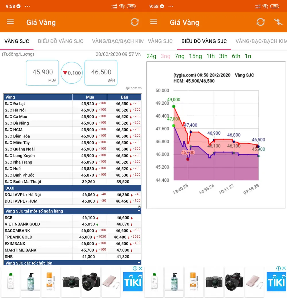The width and height of the screenshot is (287, 298).
Task: Close the left Tiki ad banner
Action: pos(140,268)
